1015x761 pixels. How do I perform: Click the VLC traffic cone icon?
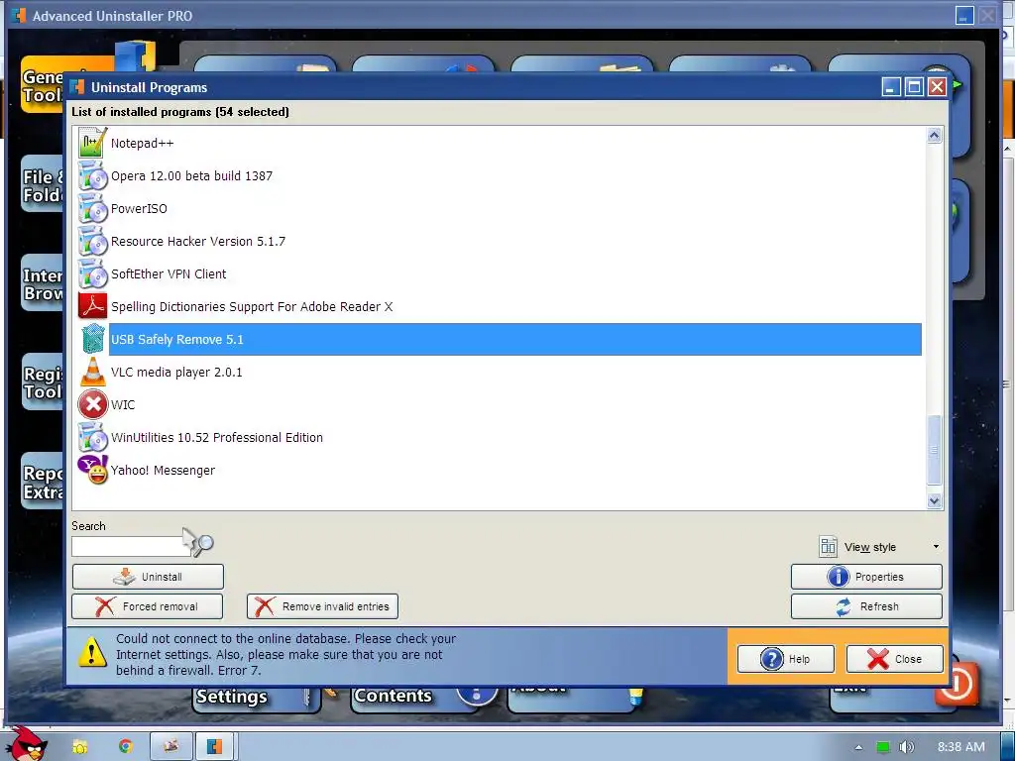[93, 372]
